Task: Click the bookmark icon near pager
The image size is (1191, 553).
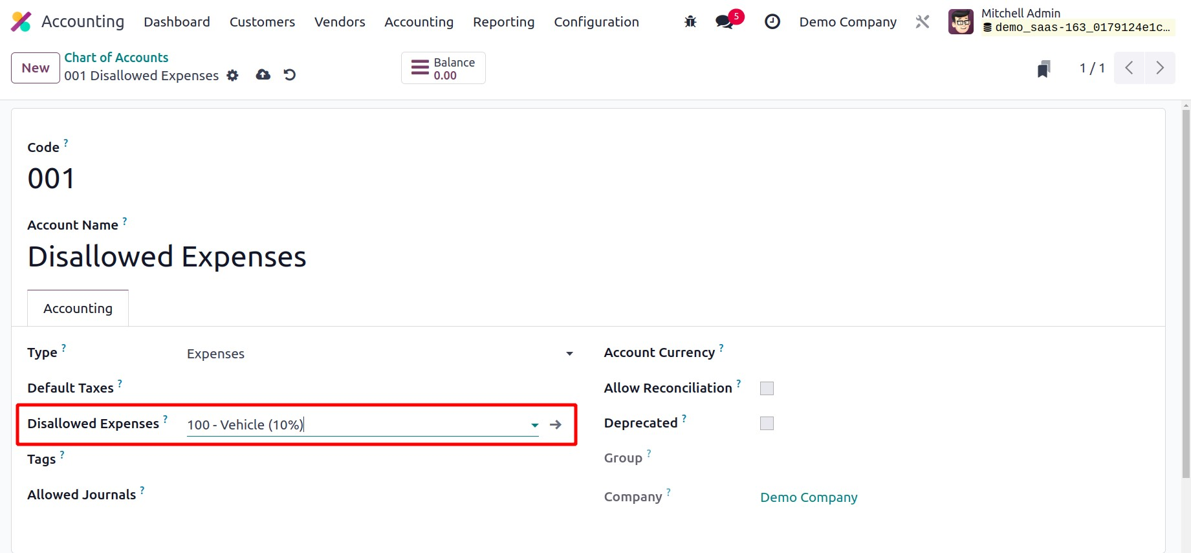Action: click(1043, 69)
